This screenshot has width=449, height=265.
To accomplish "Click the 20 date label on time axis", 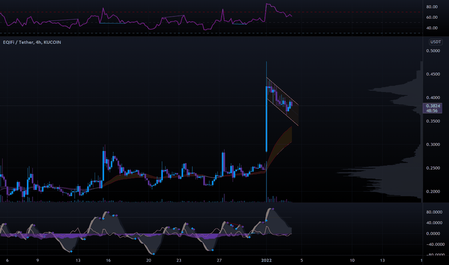I will (148, 260).
